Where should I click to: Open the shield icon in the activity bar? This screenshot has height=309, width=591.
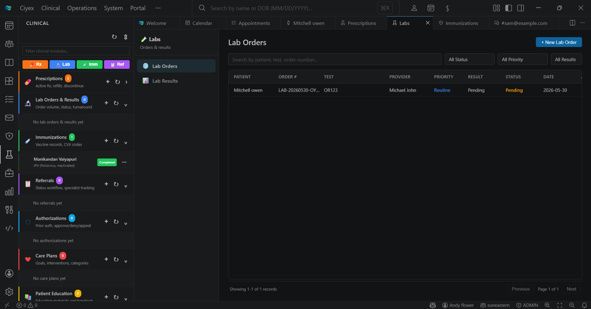pyautogui.click(x=9, y=136)
